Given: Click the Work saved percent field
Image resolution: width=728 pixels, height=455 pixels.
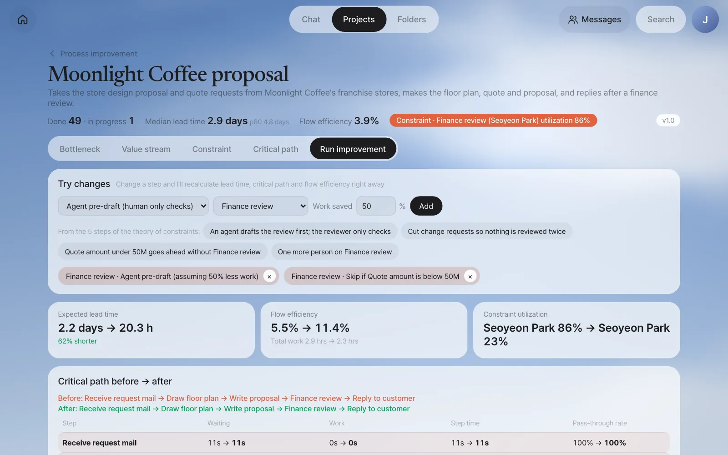Looking at the screenshot, I should tap(376, 206).
